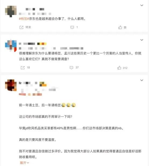
Task: View first commenter's pixelated avatar
Action: click(11, 11)
